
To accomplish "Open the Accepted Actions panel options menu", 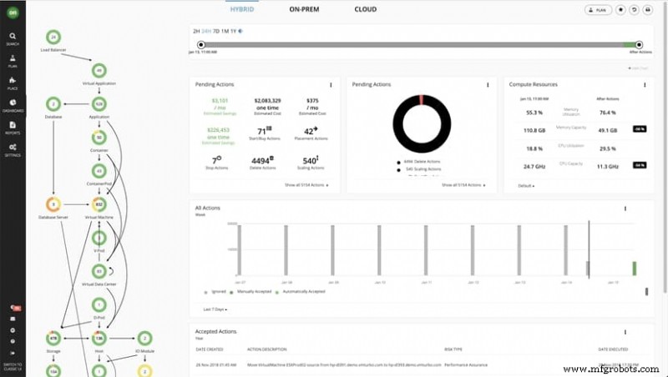I will [x=625, y=332].
